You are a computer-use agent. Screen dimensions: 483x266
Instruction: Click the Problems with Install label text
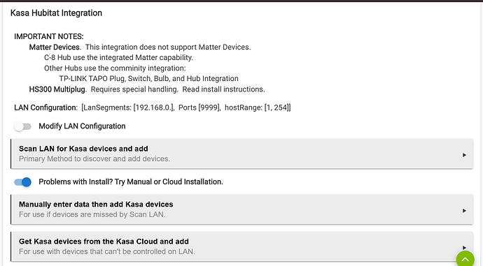[x=131, y=182]
